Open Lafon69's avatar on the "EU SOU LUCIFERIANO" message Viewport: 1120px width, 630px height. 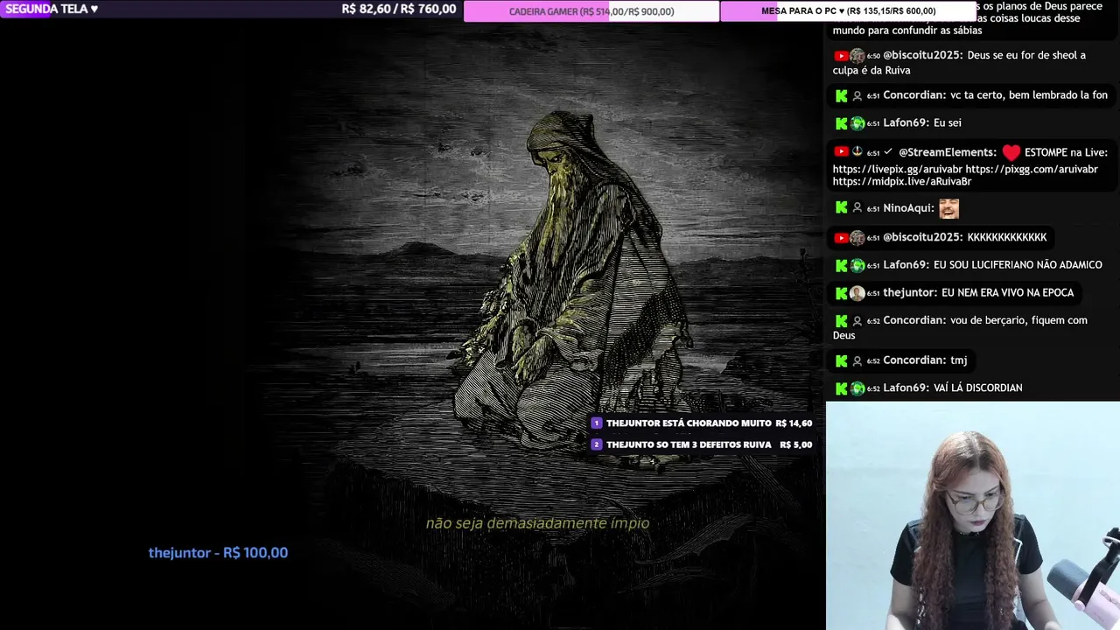[857, 265]
